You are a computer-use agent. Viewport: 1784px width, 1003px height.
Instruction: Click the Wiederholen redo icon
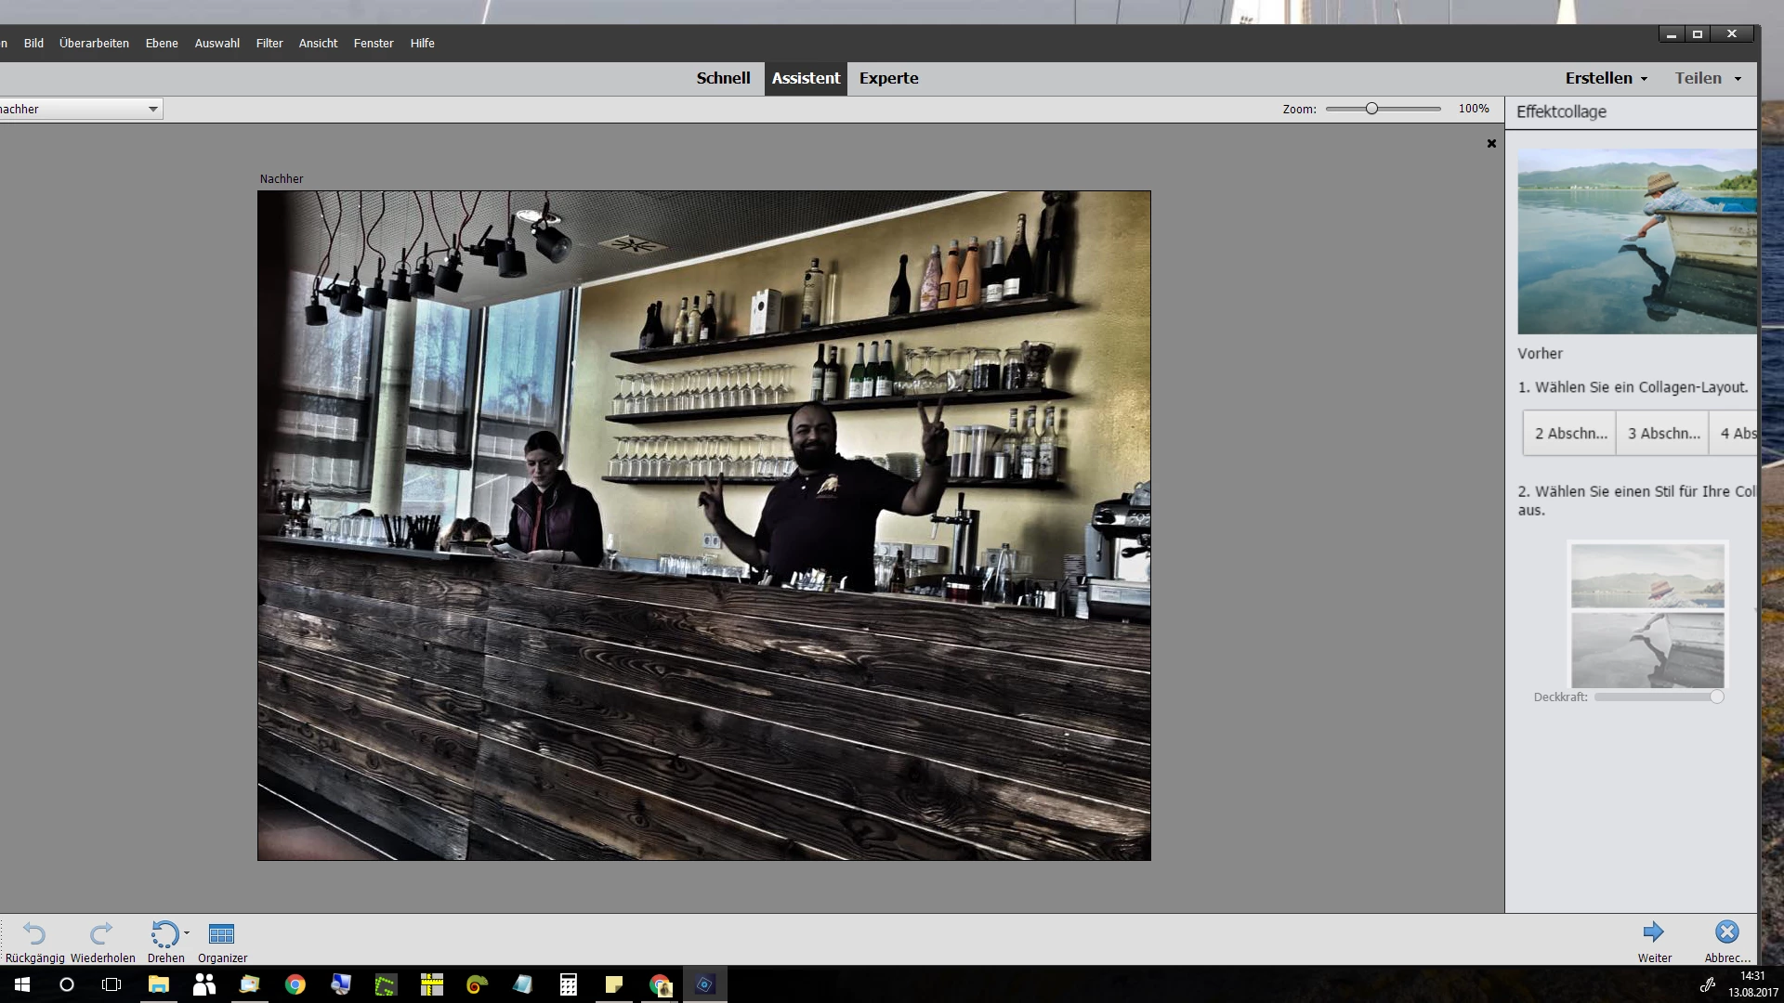(101, 932)
